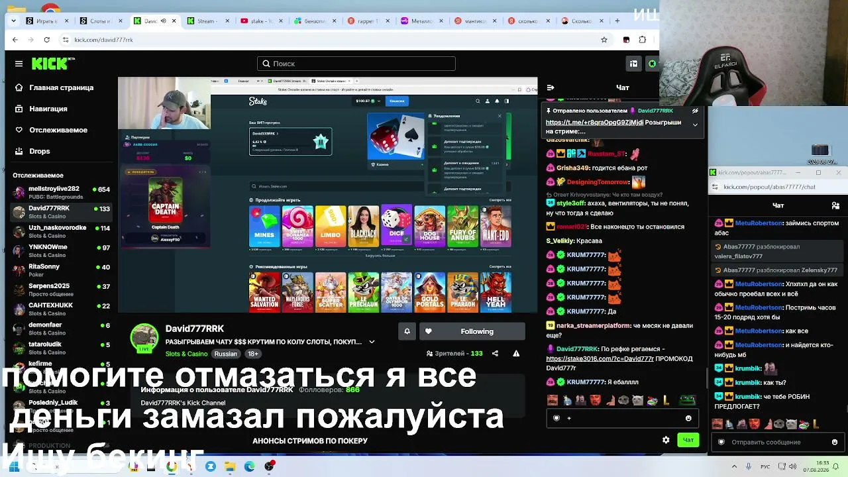
Task: Mute the David tab audio icon
Action: point(163,21)
